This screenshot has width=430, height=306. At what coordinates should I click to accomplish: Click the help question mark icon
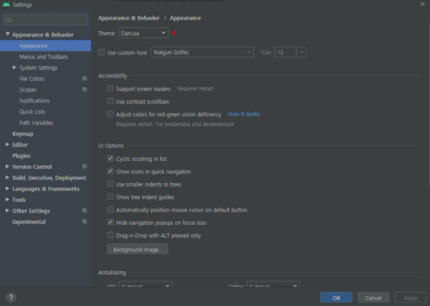(11, 298)
